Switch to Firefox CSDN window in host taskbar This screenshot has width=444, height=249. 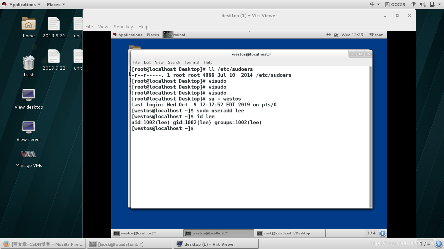[x=43, y=244]
